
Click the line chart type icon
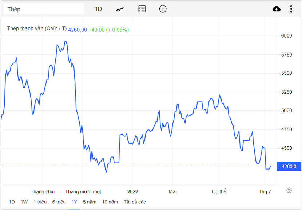(120, 9)
